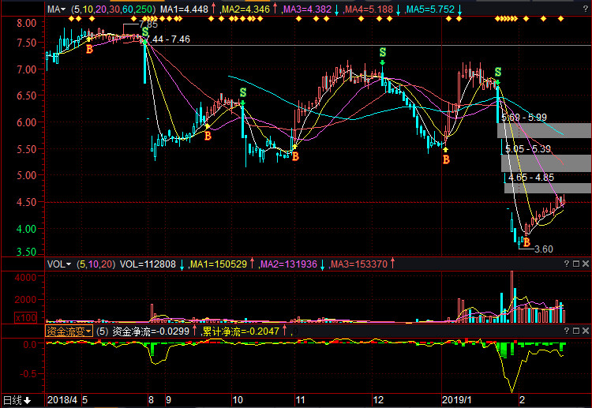Open the MA indicator dropdown
This screenshot has height=408, width=592.
tap(55, 9)
